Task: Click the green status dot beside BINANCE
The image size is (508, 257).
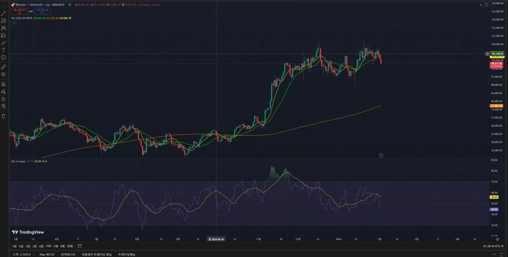Action: click(69, 5)
